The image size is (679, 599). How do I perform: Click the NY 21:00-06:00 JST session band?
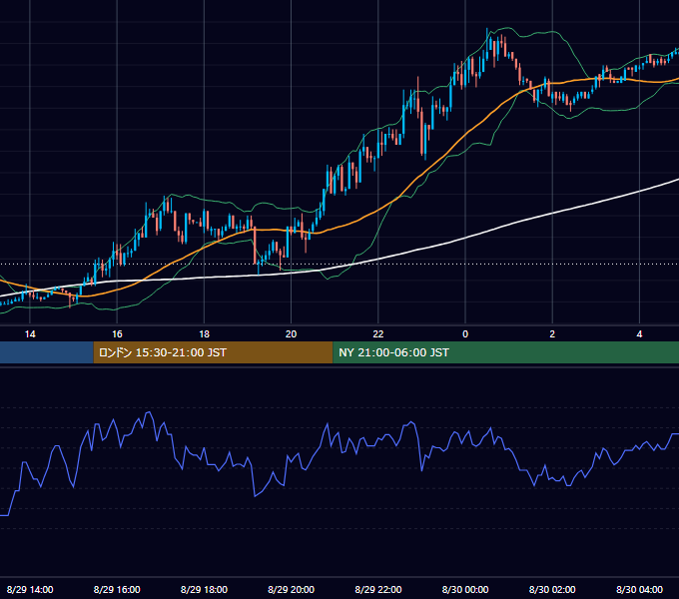click(x=506, y=352)
